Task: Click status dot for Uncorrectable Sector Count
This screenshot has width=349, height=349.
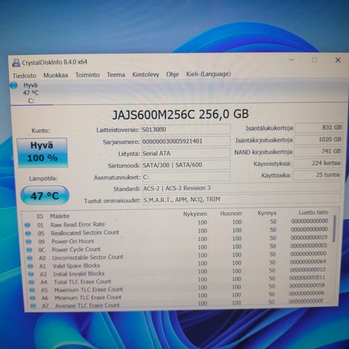Action: coord(30,258)
